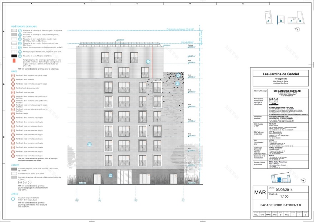The height and width of the screenshot is (222, 314).
Task: Click the black Murano glass swatch
Action: pyautogui.click(x=14, y=56)
